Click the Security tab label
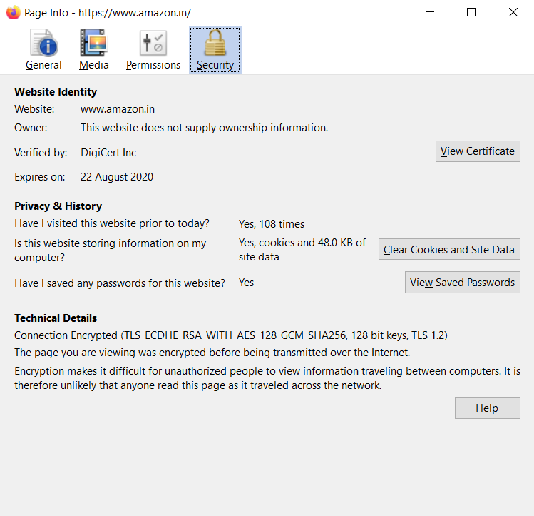 click(215, 65)
